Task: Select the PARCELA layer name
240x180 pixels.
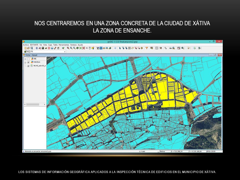Action: point(37,62)
